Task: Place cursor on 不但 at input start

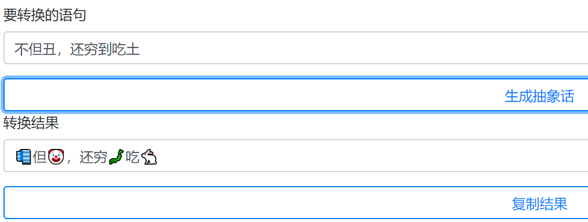Action: coord(28,49)
